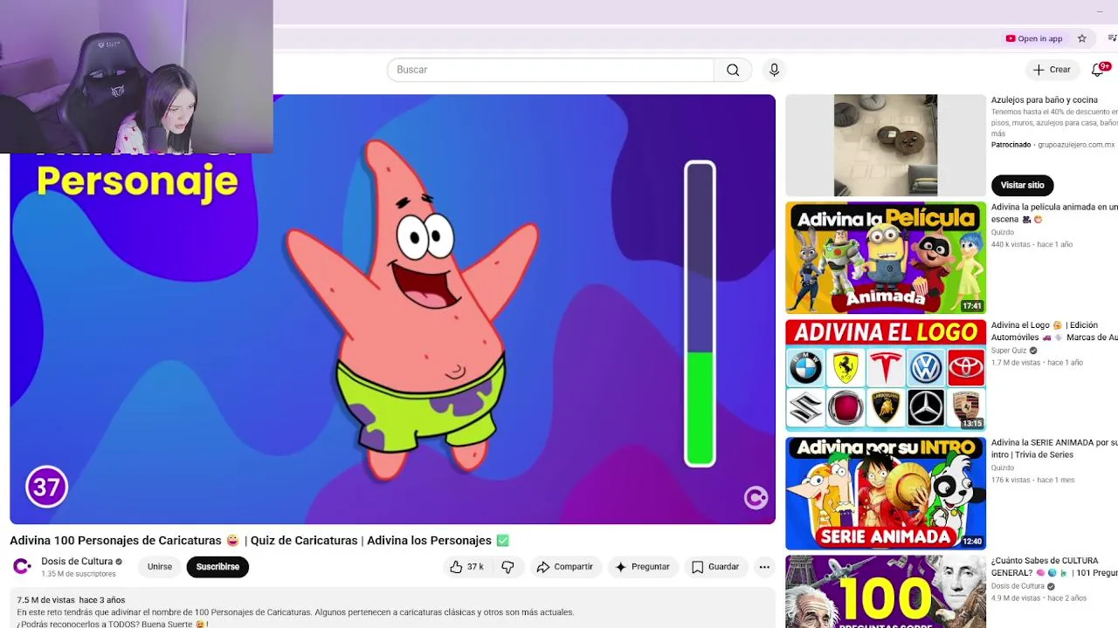
Task: Click the Crear button
Action: 1052,70
